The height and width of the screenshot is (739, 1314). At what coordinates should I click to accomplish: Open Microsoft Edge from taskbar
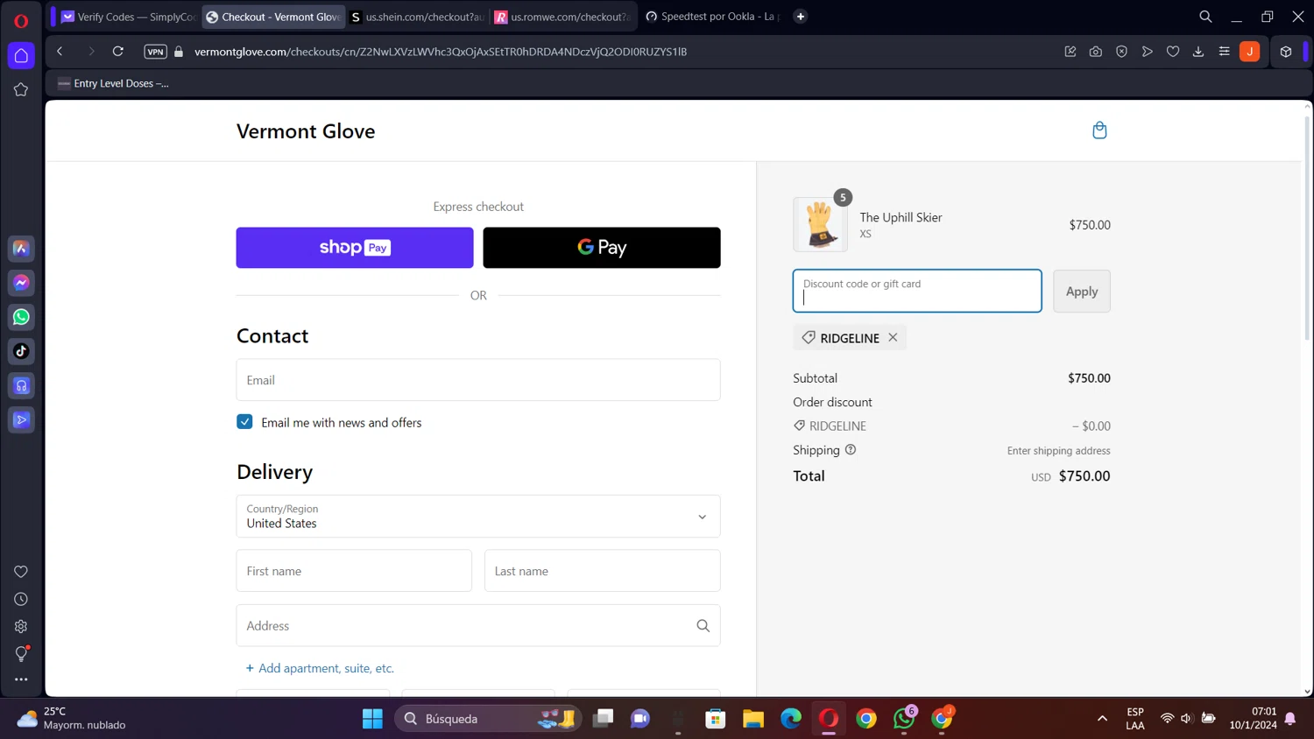click(x=791, y=719)
